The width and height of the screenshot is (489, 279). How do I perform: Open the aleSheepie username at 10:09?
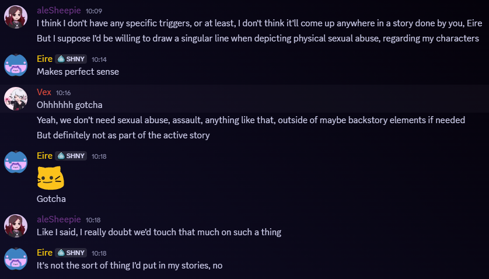click(58, 11)
